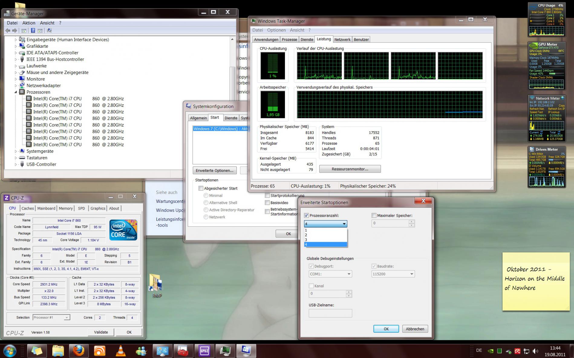Switch to Task Manager via its taskbar icon

click(x=225, y=351)
